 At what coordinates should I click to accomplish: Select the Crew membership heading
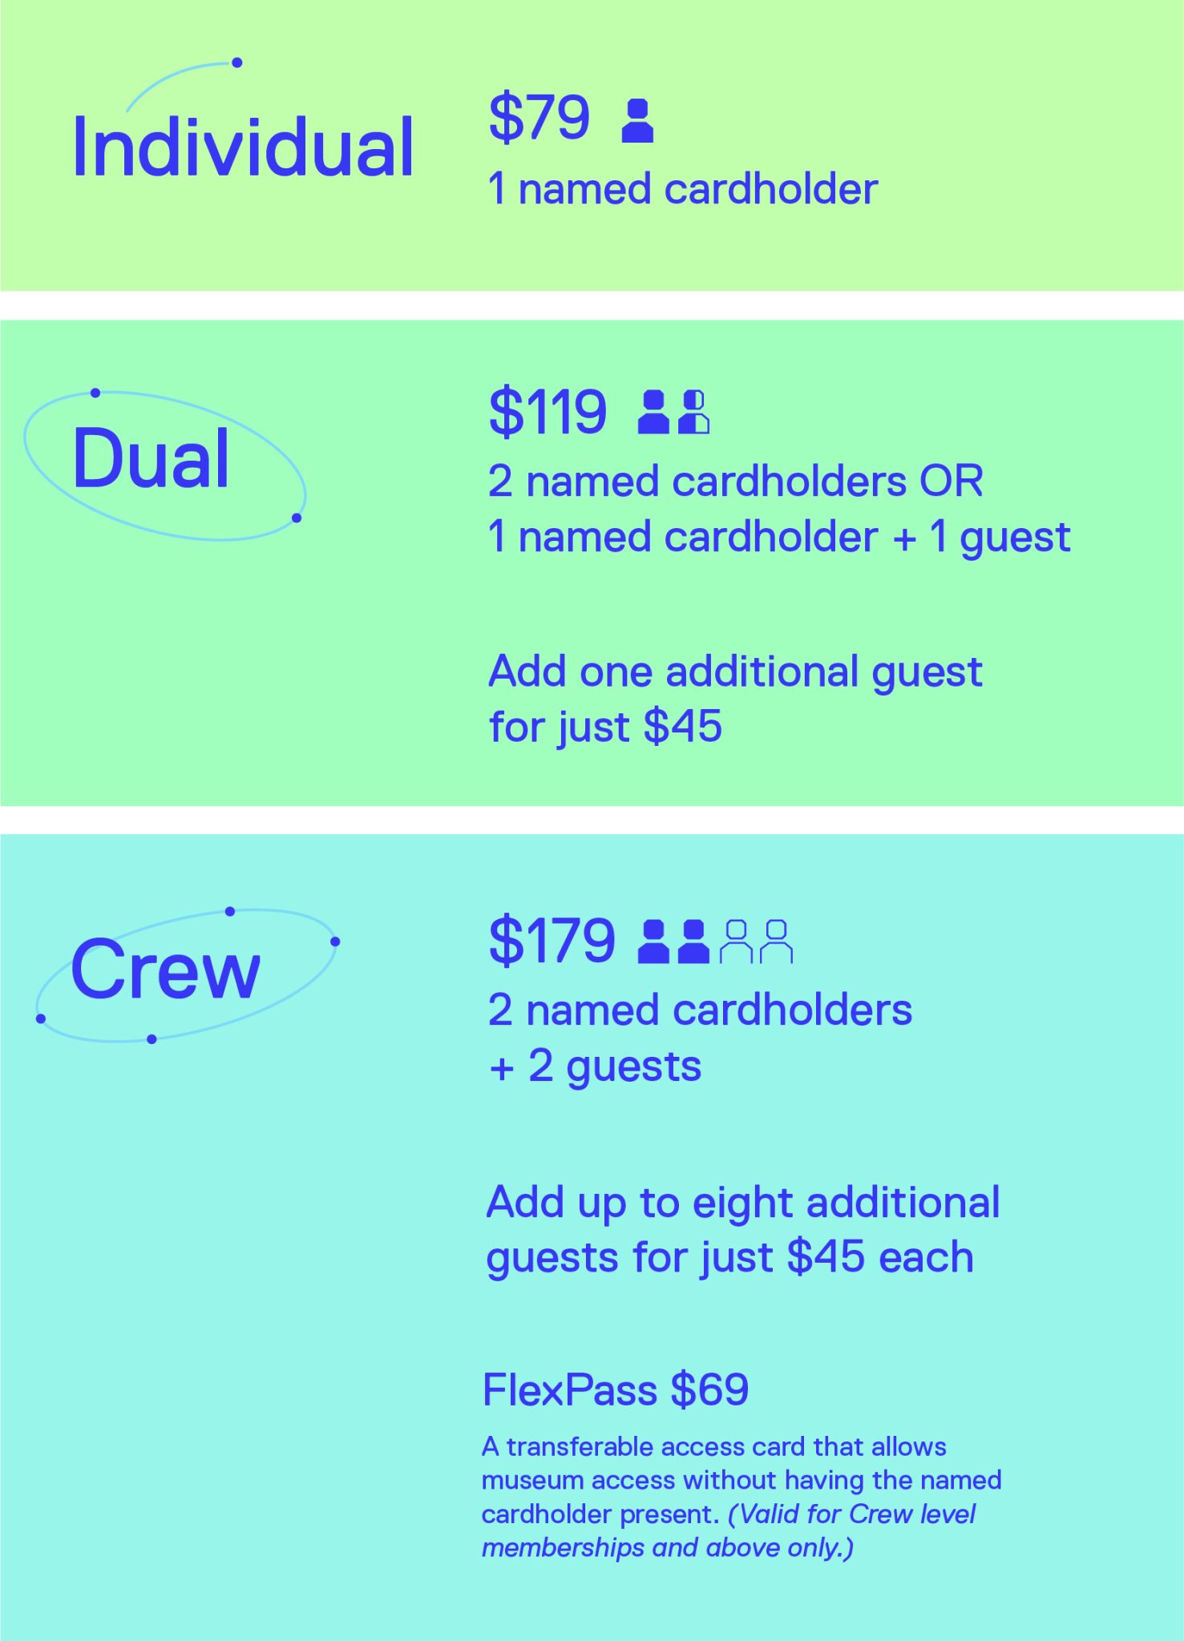click(166, 970)
